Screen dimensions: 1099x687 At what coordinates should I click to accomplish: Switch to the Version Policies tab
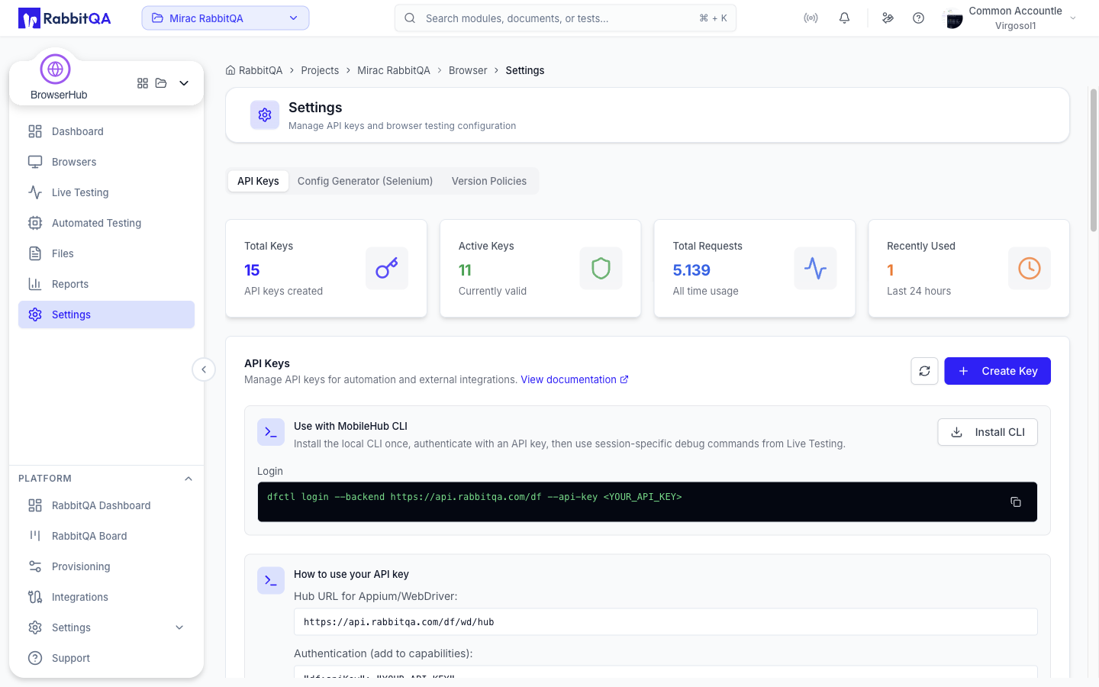click(489, 181)
